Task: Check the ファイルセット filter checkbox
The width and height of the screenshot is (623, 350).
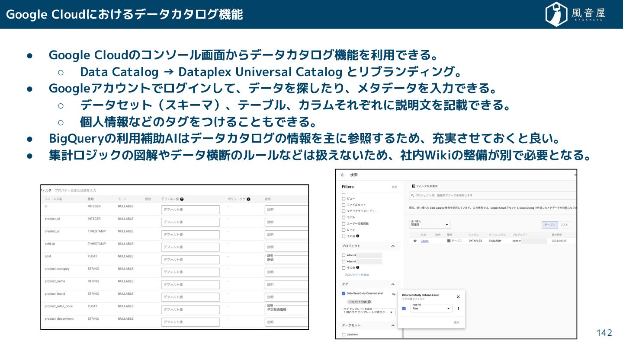Action: [344, 205]
